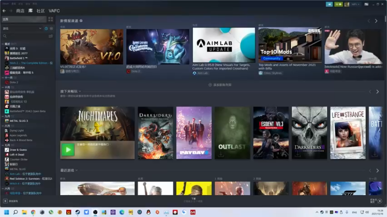This screenshot has width=387, height=217.
Task: Open the PAYDAY 2 game cover
Action: pos(194,133)
